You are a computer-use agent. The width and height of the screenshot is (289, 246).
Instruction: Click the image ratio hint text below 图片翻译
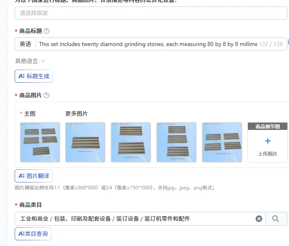coord(114,188)
